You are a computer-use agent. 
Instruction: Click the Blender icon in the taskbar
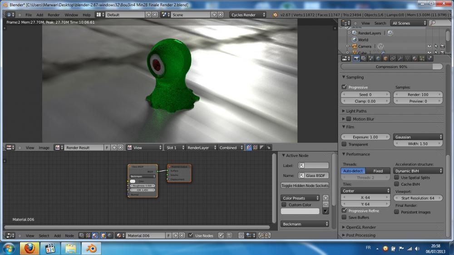(92, 248)
